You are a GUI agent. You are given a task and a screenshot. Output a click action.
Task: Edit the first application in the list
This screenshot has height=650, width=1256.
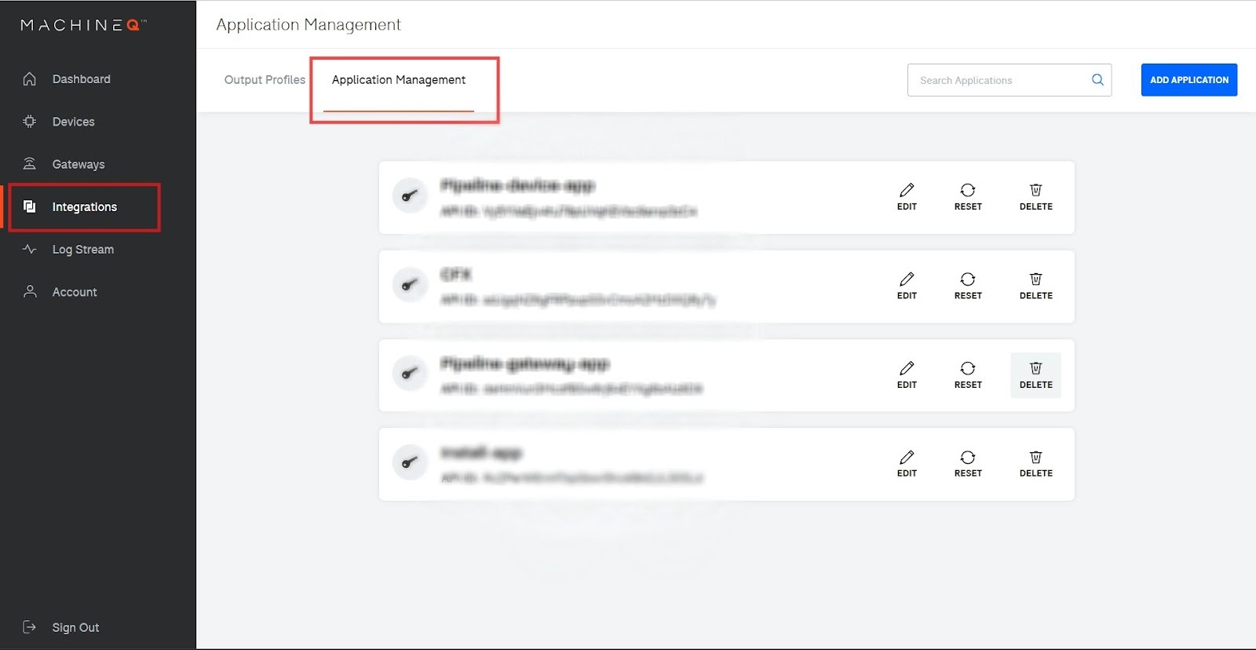click(907, 196)
